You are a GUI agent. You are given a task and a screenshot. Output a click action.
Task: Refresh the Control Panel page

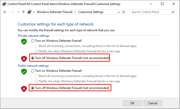(124, 12)
